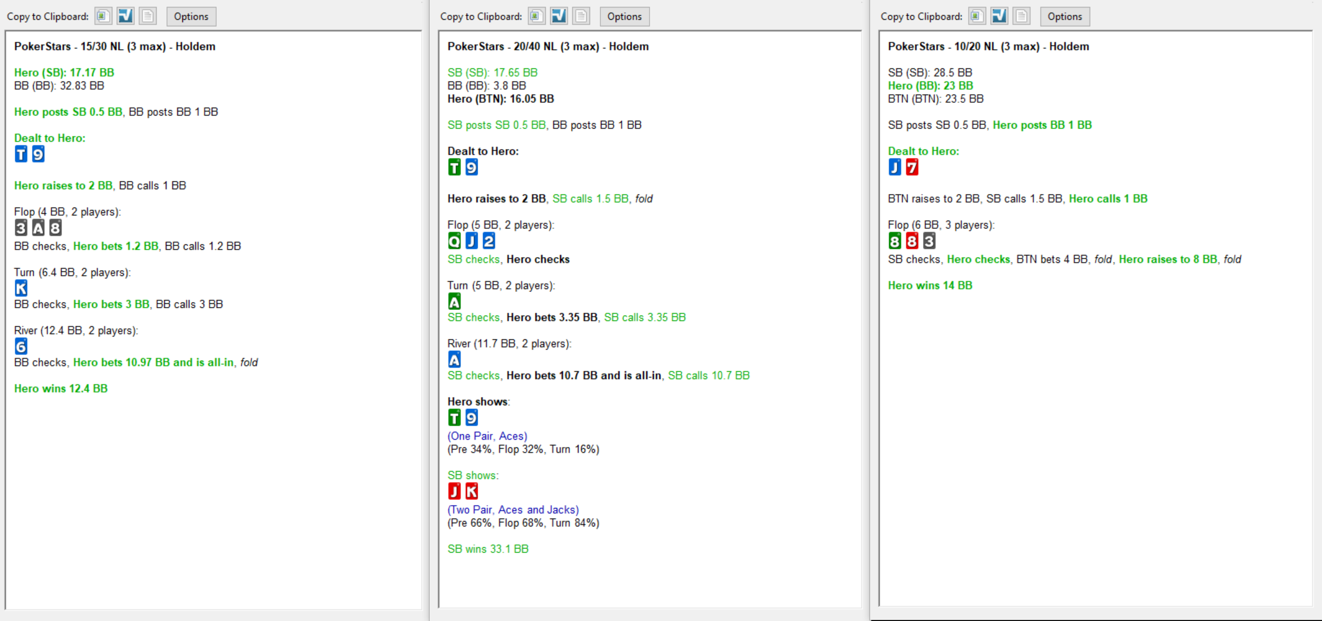Screen dimensions: 1322x621
Task: Click the red 7 hole card
Action: coord(912,167)
